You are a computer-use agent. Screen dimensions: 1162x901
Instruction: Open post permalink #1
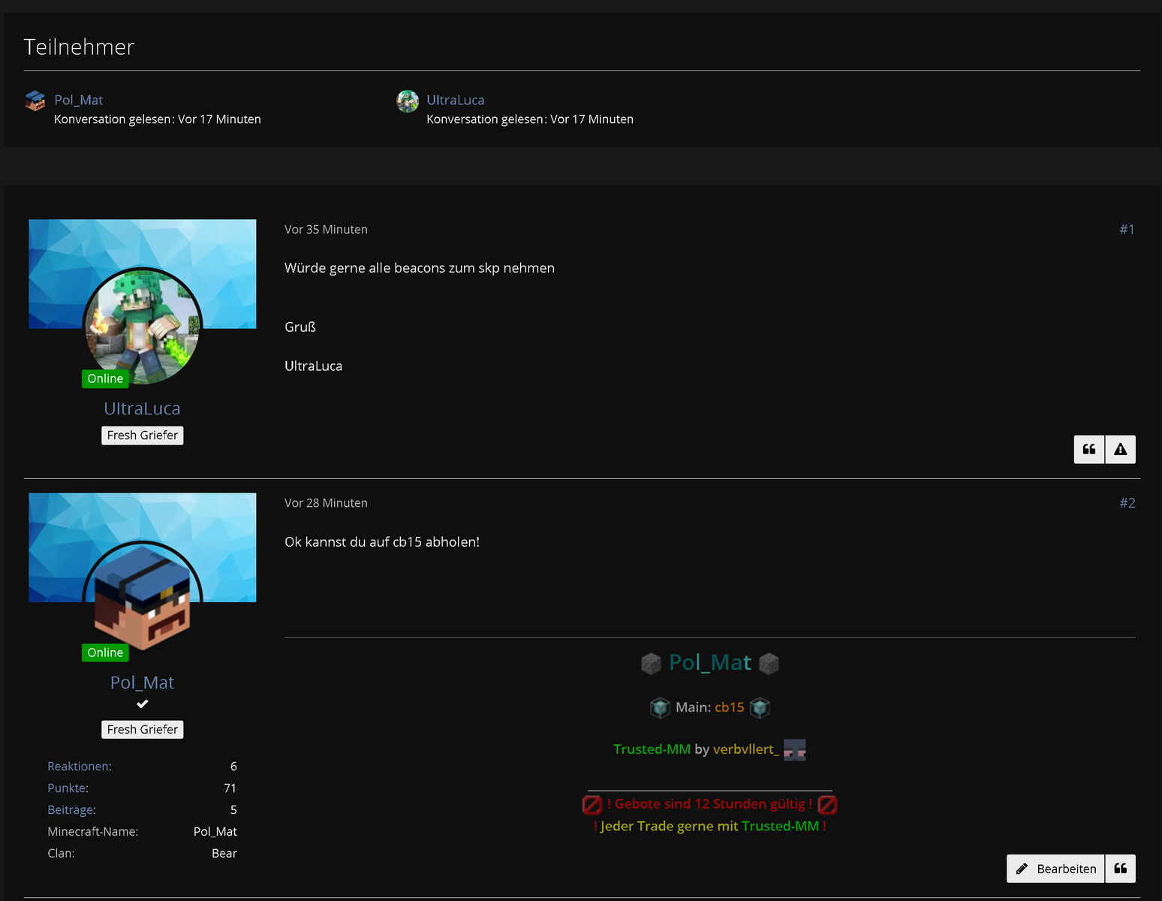click(1127, 230)
